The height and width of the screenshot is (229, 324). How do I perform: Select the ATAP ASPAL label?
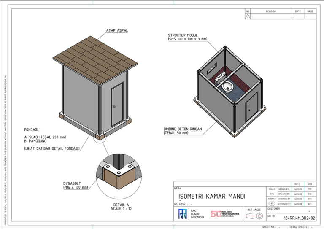[x=117, y=30]
